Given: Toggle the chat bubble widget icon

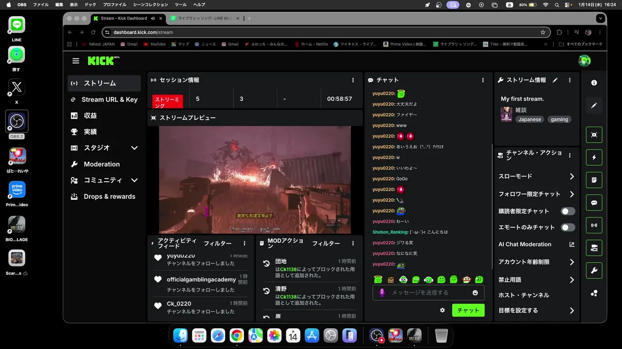Looking at the screenshot, I should pos(594,203).
